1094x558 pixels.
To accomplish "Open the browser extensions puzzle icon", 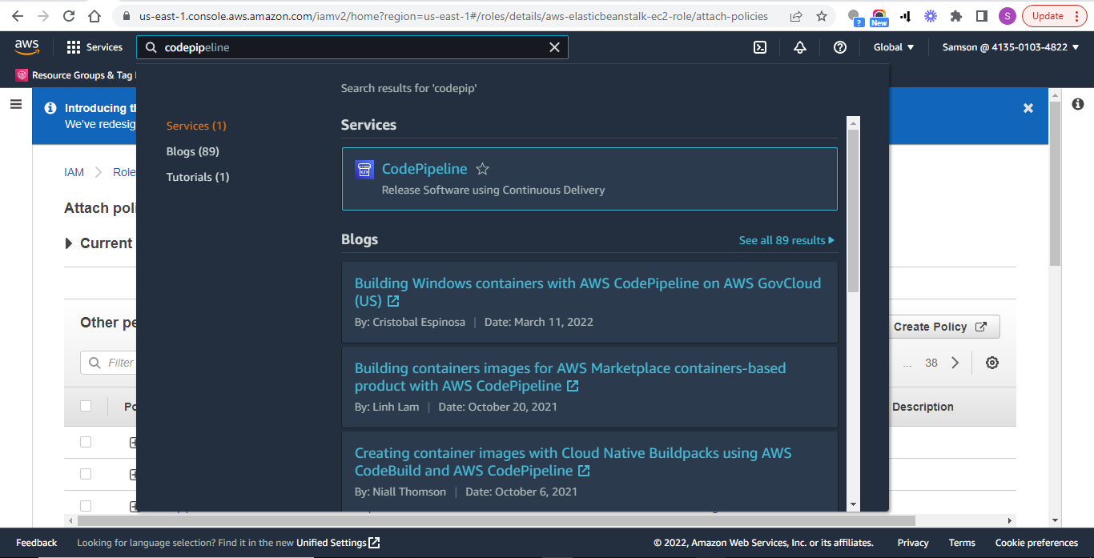I will pos(955,15).
